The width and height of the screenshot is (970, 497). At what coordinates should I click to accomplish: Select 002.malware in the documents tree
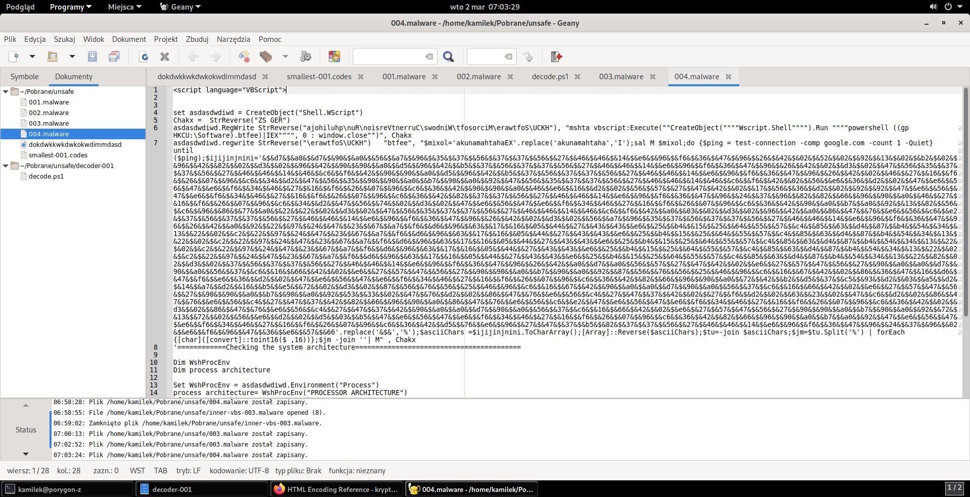pyautogui.click(x=48, y=113)
